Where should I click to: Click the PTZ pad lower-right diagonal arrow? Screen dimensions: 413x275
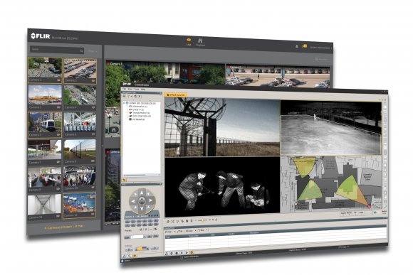[148, 207]
